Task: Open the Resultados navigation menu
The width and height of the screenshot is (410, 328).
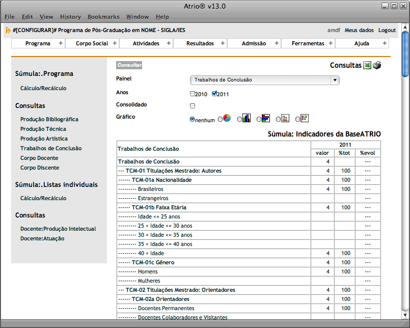Action: (200, 43)
